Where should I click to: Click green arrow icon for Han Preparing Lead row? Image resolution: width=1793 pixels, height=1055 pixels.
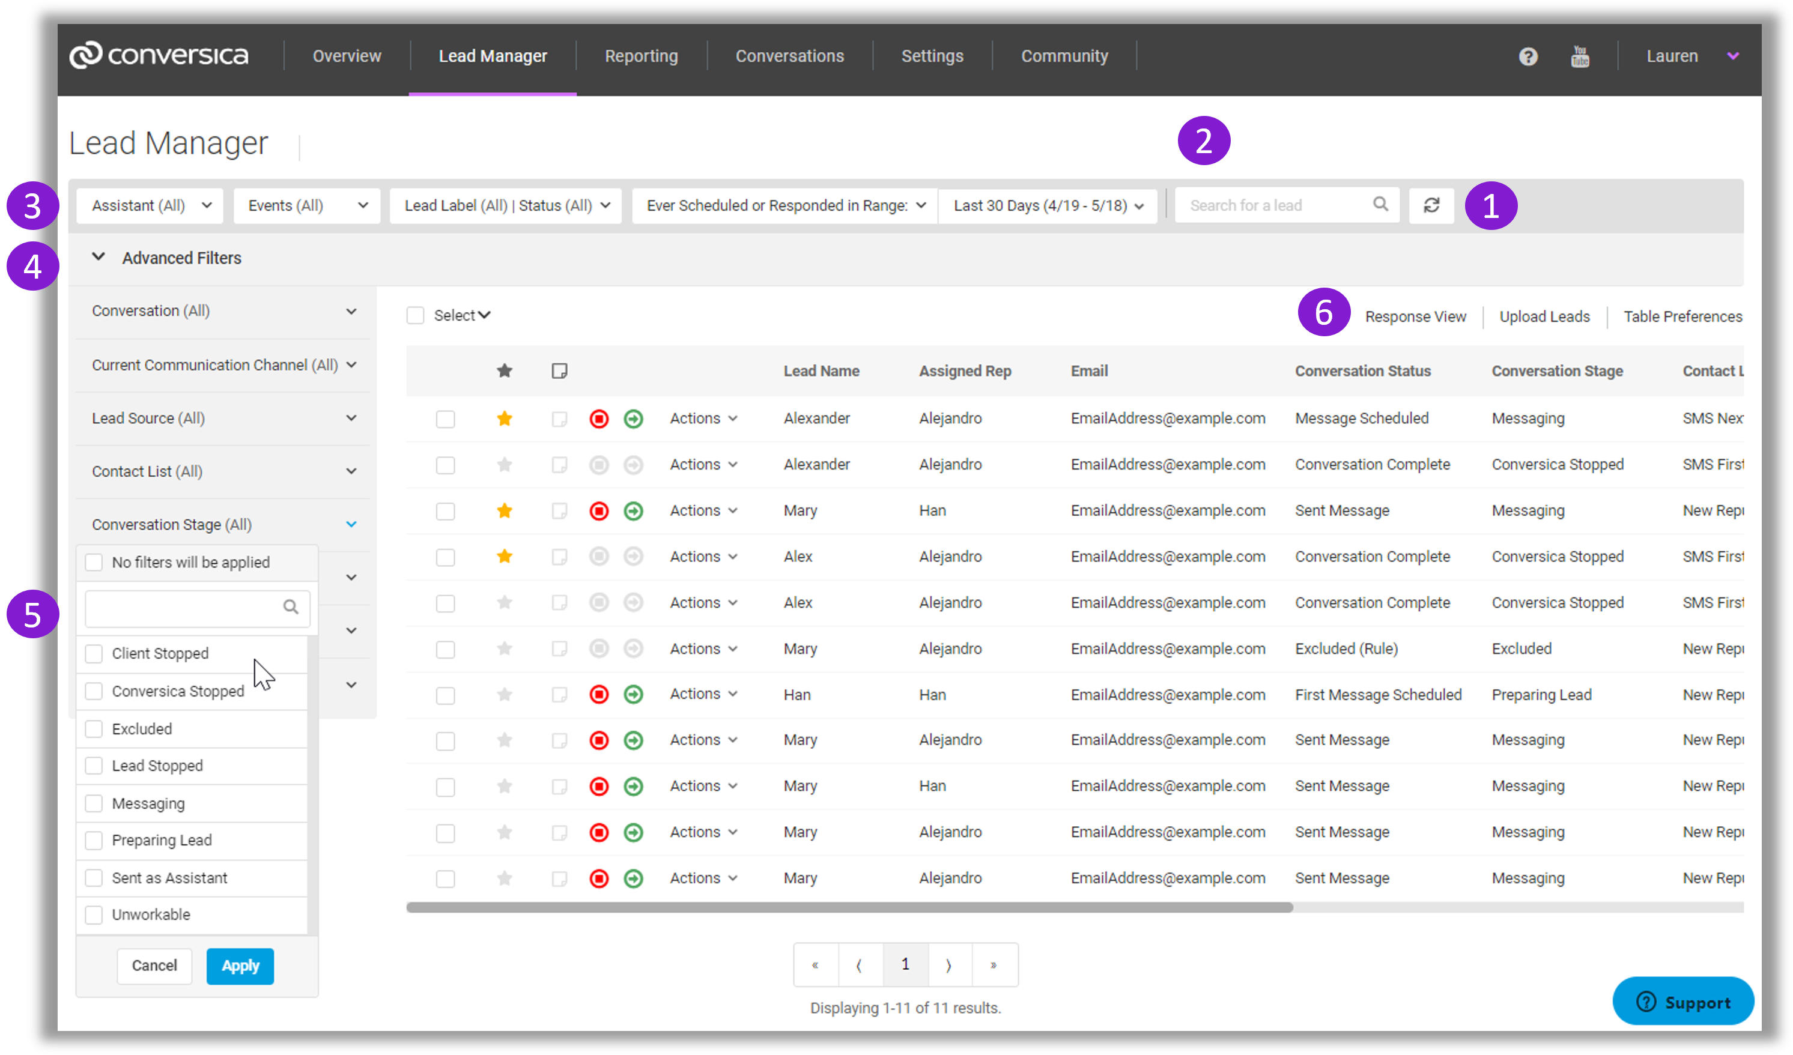point(633,694)
